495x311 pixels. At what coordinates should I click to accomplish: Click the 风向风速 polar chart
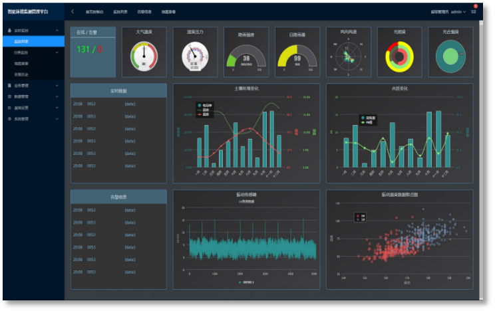point(348,56)
